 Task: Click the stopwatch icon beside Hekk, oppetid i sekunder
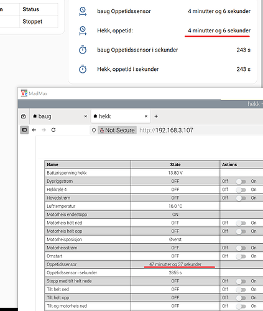[x=83, y=69]
